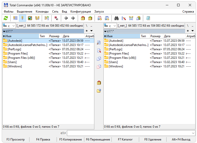This screenshot has height=143, width=197.
Task: Click the red star select files icon
Action: [x=56, y=18]
